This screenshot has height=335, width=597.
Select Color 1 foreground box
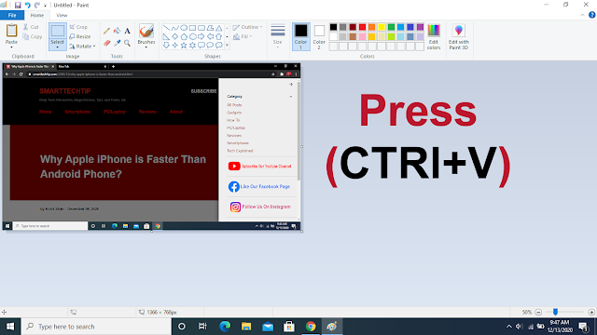pos(300,36)
